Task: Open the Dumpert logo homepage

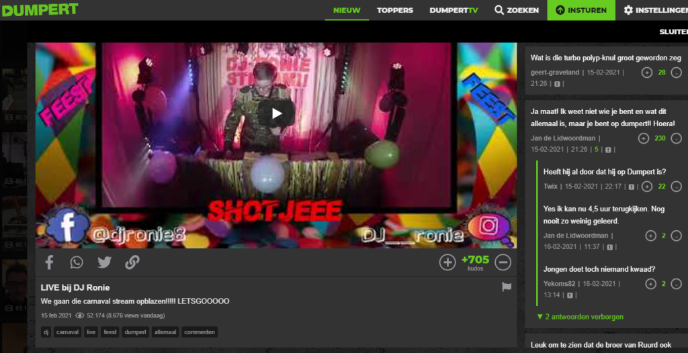Action: [40, 9]
